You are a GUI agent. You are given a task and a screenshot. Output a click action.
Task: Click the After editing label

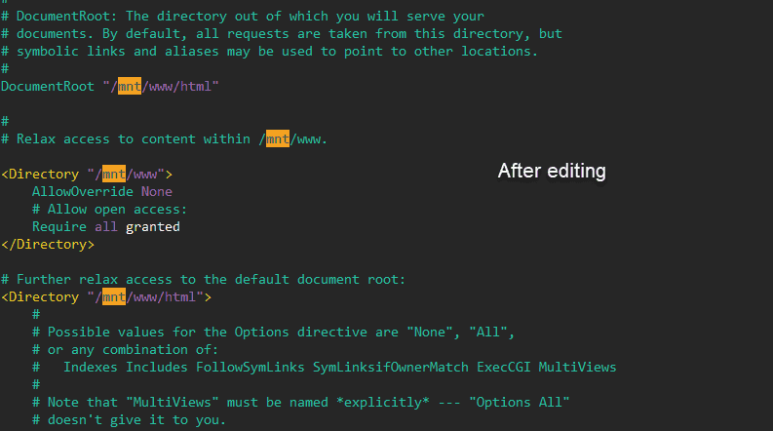tap(552, 171)
